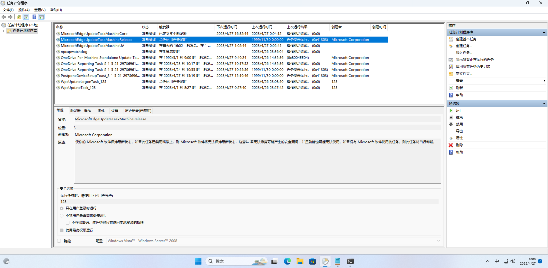This screenshot has width=548, height=268.
Task: Click the 创建基本任务 icon in the actions pane
Action: (451, 39)
